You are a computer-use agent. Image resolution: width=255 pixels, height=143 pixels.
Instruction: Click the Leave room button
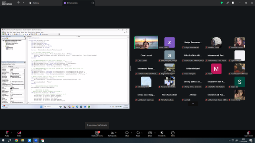tap(249, 134)
